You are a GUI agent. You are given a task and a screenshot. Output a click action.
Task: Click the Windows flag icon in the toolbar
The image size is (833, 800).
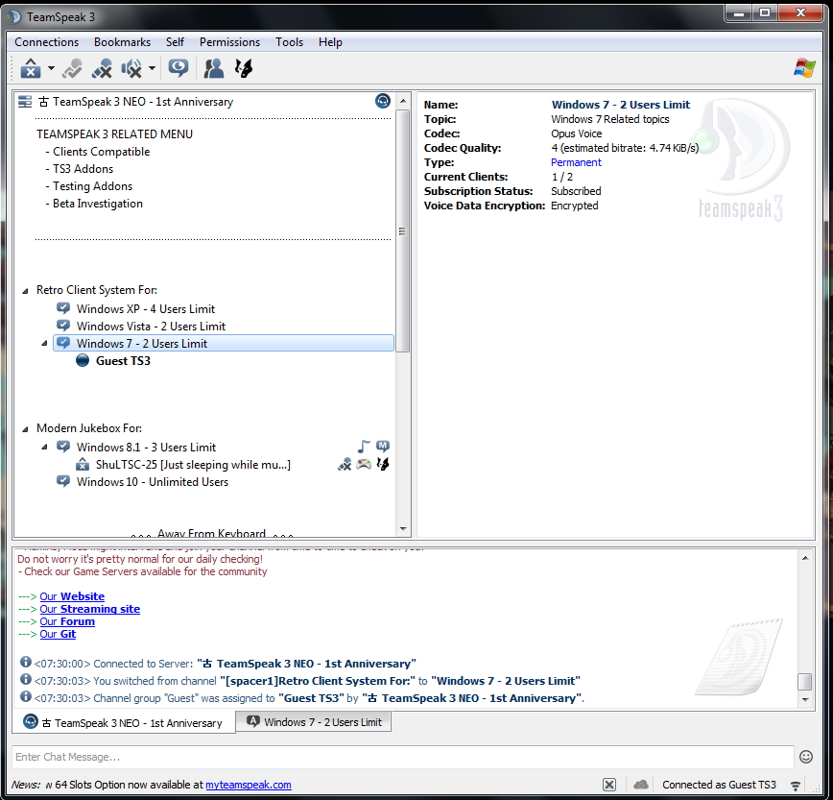click(804, 68)
